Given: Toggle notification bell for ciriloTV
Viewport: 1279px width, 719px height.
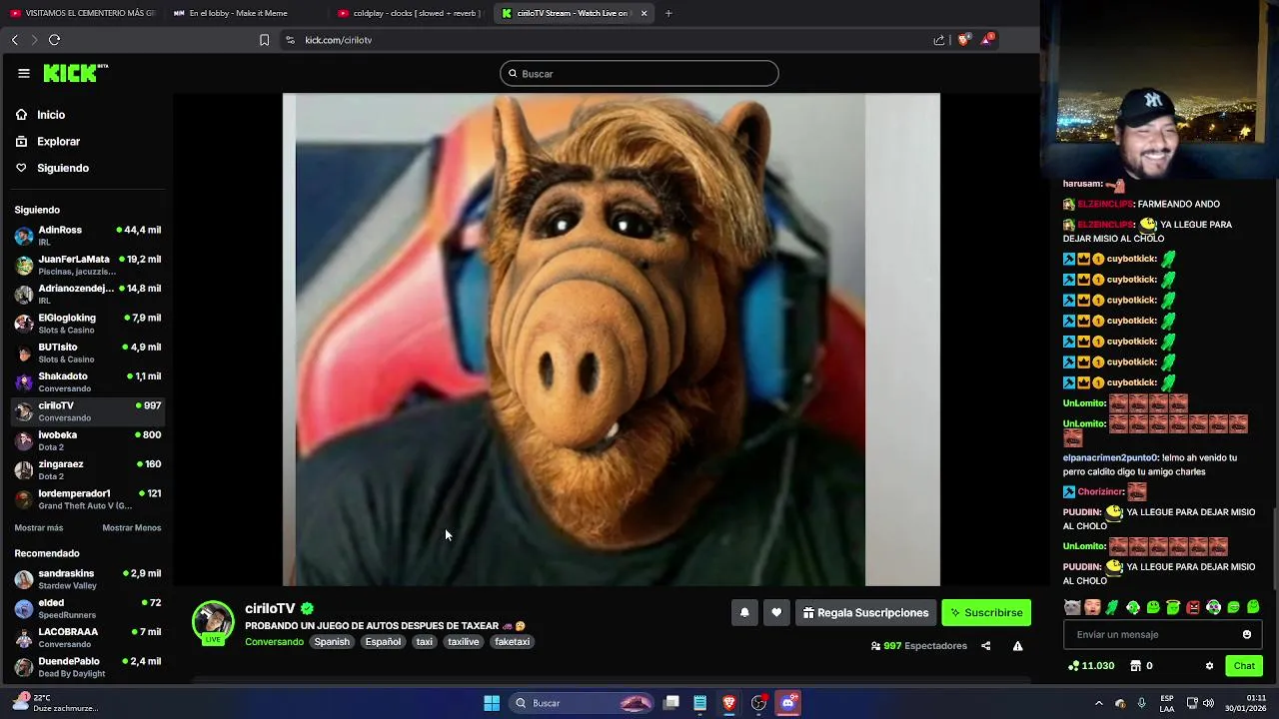Looking at the screenshot, I should [x=744, y=613].
